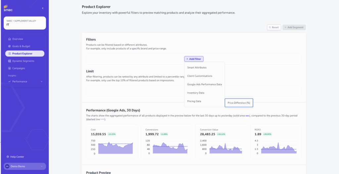The width and height of the screenshot is (339, 174).
Task: Pick Inventory Data from the filter menu
Action: [196, 93]
